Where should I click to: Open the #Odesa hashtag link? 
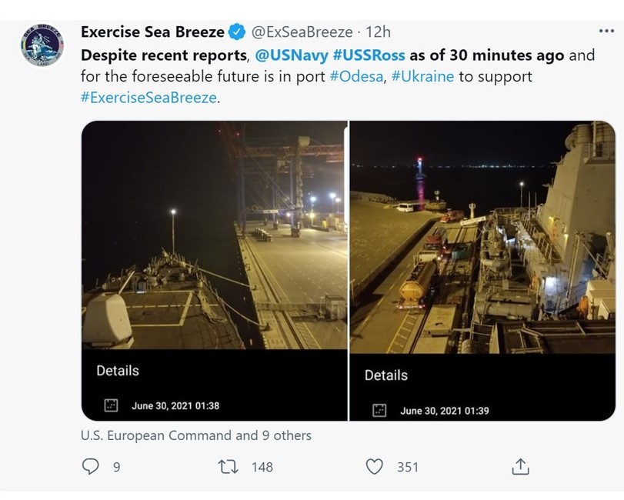(x=356, y=76)
